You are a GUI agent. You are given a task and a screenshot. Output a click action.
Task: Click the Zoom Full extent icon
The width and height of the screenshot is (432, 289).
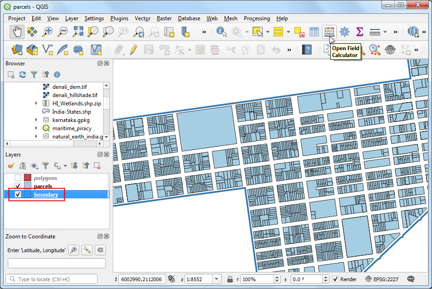tap(78, 32)
